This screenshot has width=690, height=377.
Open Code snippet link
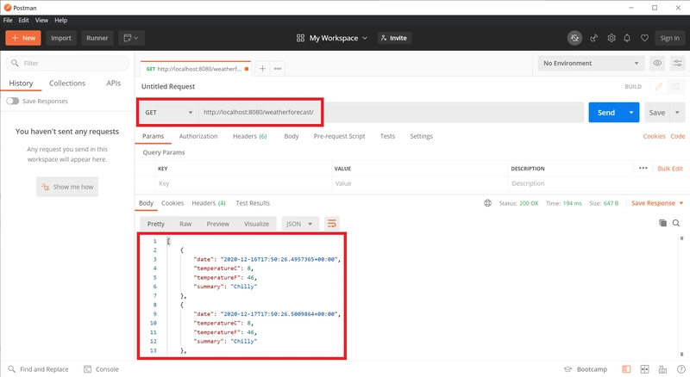coord(677,136)
